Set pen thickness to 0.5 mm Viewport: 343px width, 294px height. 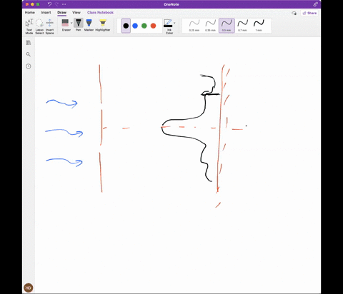click(x=227, y=26)
